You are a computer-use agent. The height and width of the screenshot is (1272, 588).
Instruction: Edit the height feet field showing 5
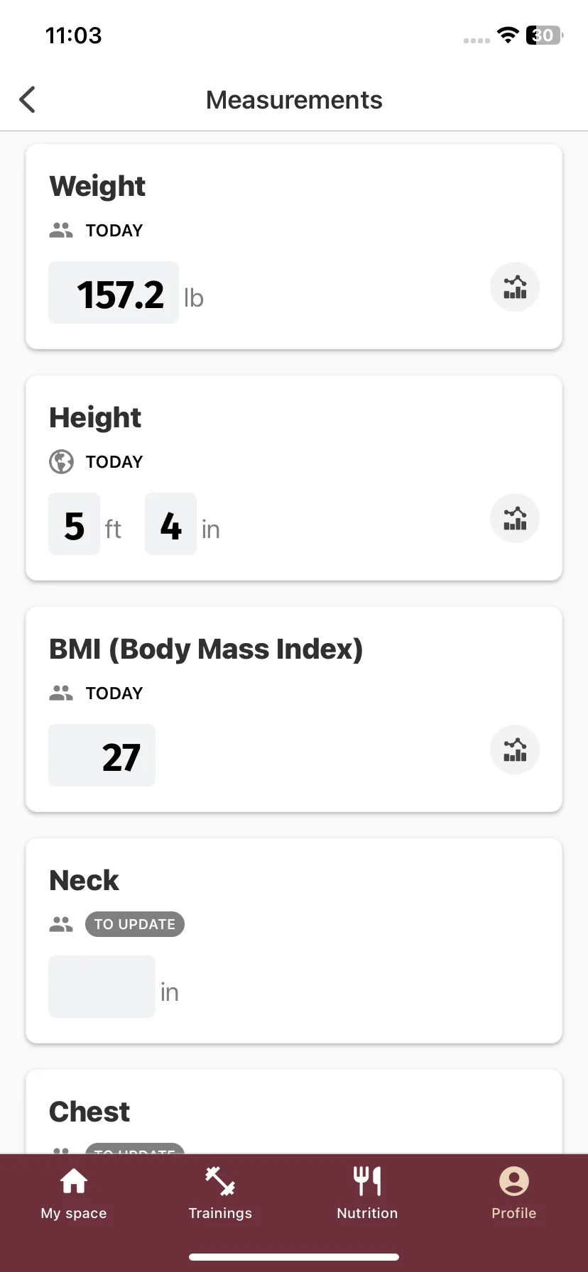(x=75, y=524)
